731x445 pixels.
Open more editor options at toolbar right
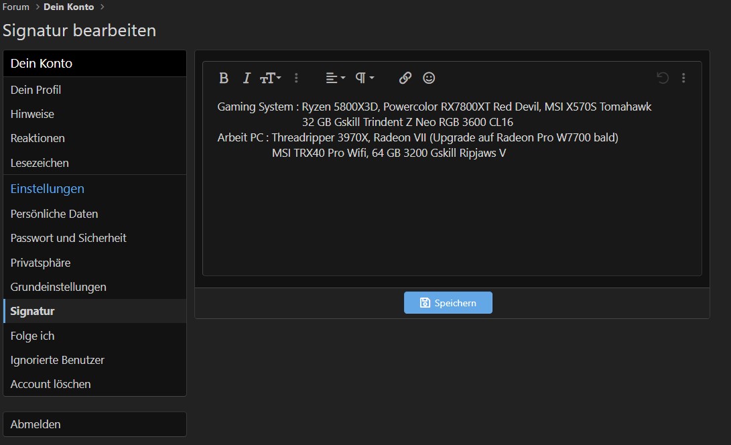(683, 78)
